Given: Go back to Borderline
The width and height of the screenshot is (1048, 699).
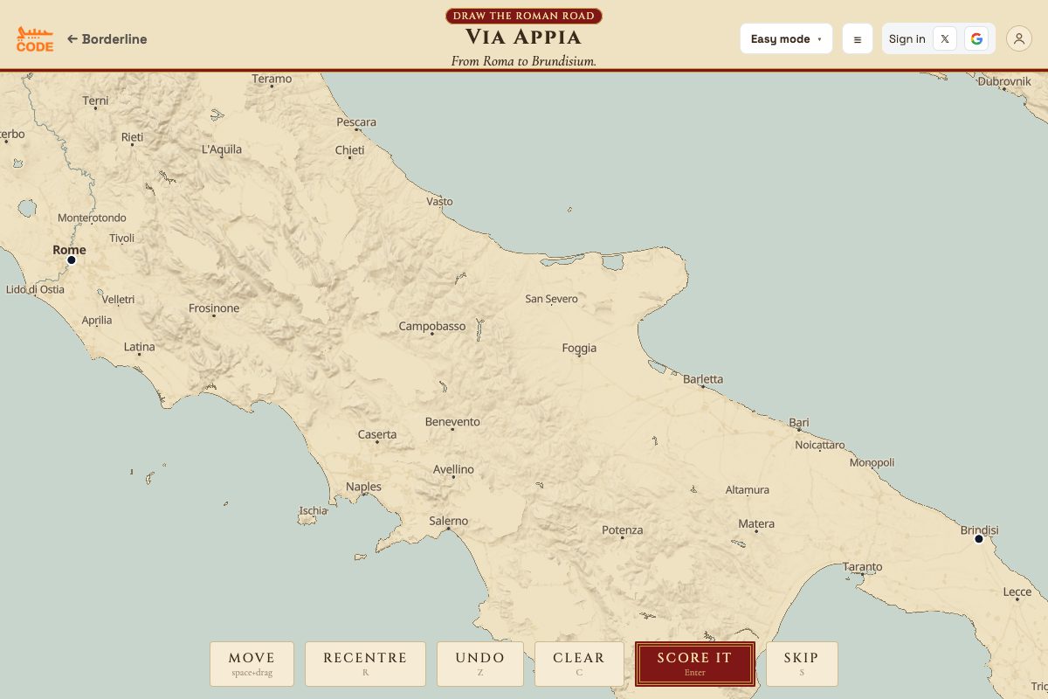Looking at the screenshot, I should coord(107,39).
